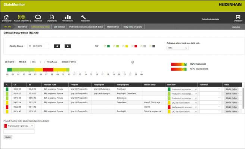Toggle the dark gray filter checkbox

[150, 46]
